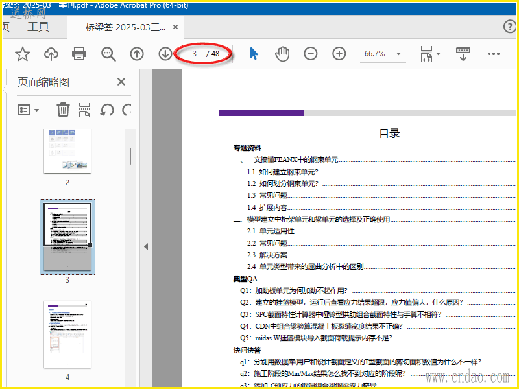Open entry 2.1 单元适用性
Viewport: 519px width, 389px height.
(x=271, y=231)
